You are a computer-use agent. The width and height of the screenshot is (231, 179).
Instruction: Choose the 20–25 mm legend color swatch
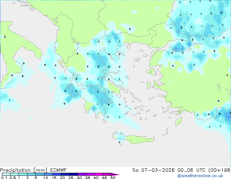click(x=65, y=174)
